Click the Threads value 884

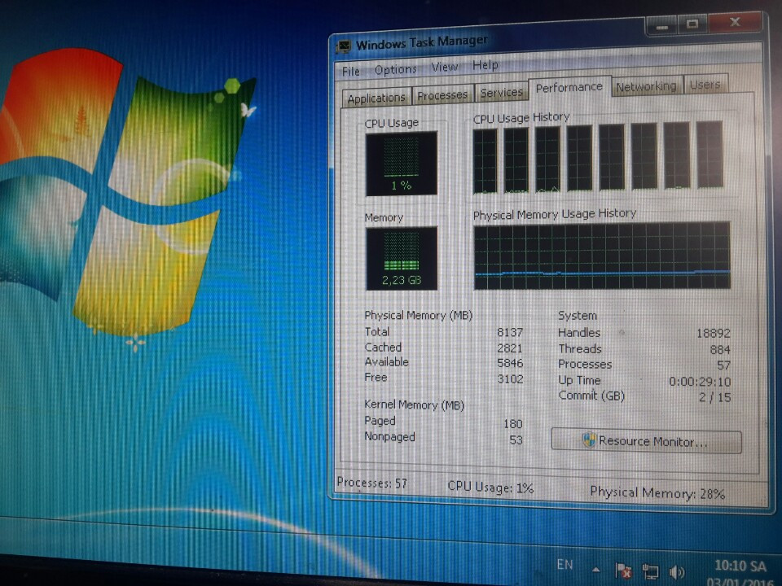[720, 350]
